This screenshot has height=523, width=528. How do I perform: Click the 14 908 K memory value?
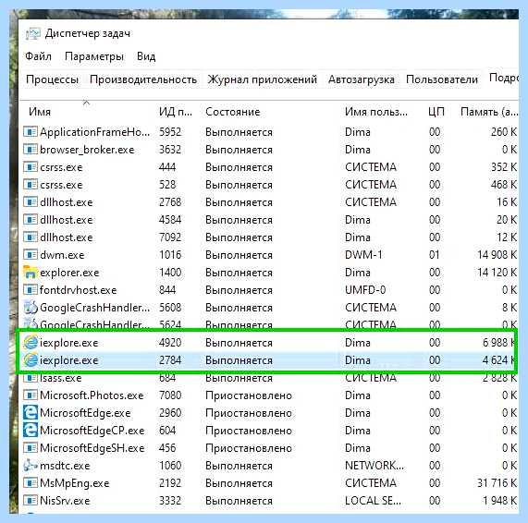[497, 255]
